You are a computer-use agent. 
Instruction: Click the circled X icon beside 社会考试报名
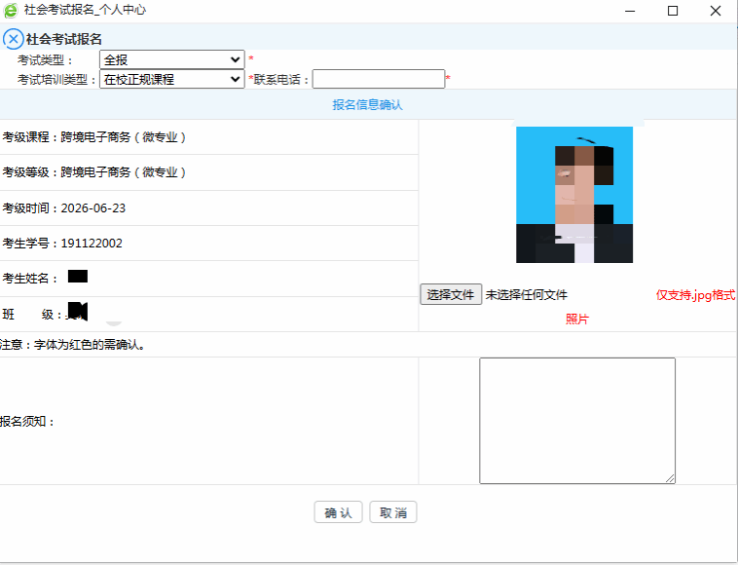click(x=13, y=39)
